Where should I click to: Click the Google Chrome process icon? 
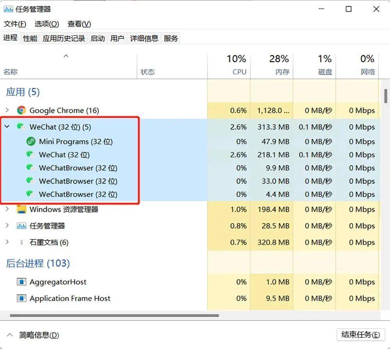click(x=21, y=110)
